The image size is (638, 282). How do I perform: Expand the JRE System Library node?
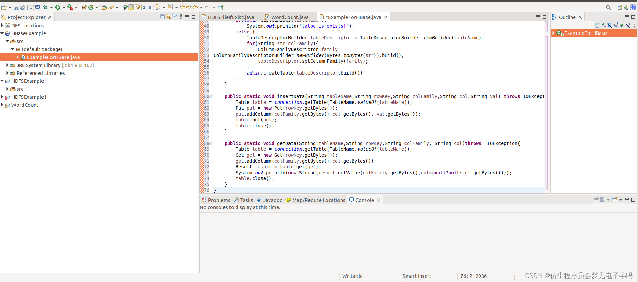pyautogui.click(x=7, y=65)
